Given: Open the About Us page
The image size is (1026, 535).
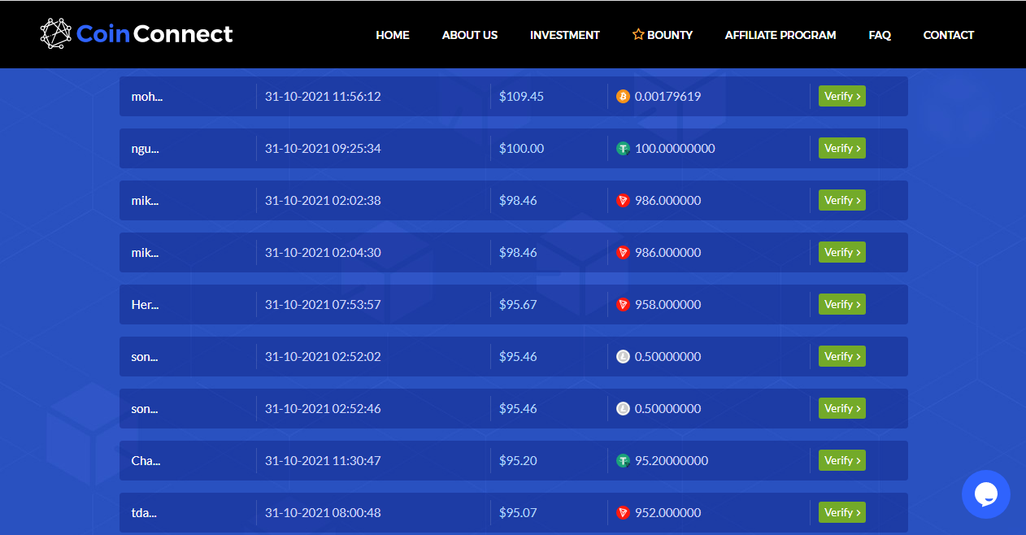Looking at the screenshot, I should 470,35.
